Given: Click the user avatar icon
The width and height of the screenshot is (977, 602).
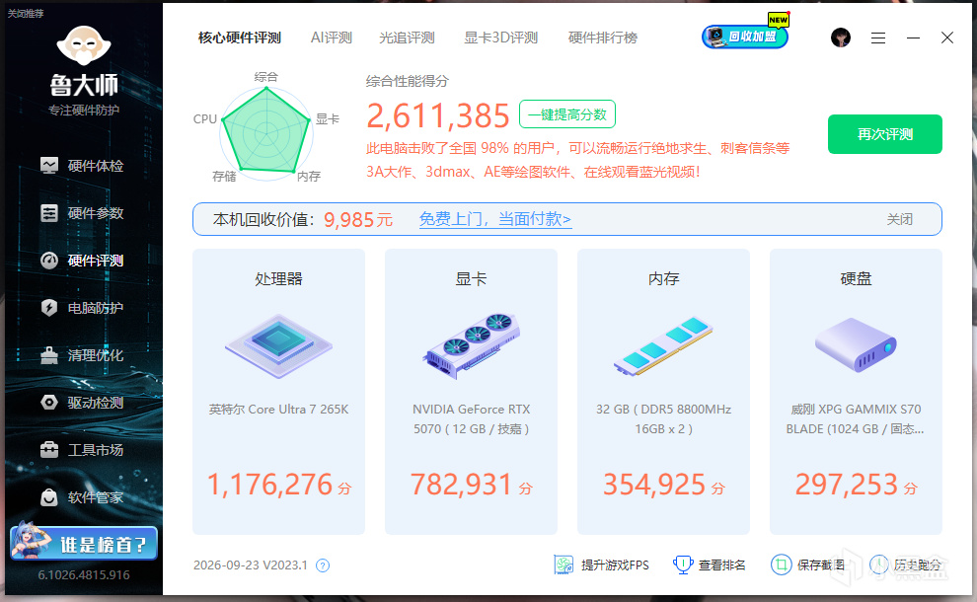Looking at the screenshot, I should coord(841,38).
